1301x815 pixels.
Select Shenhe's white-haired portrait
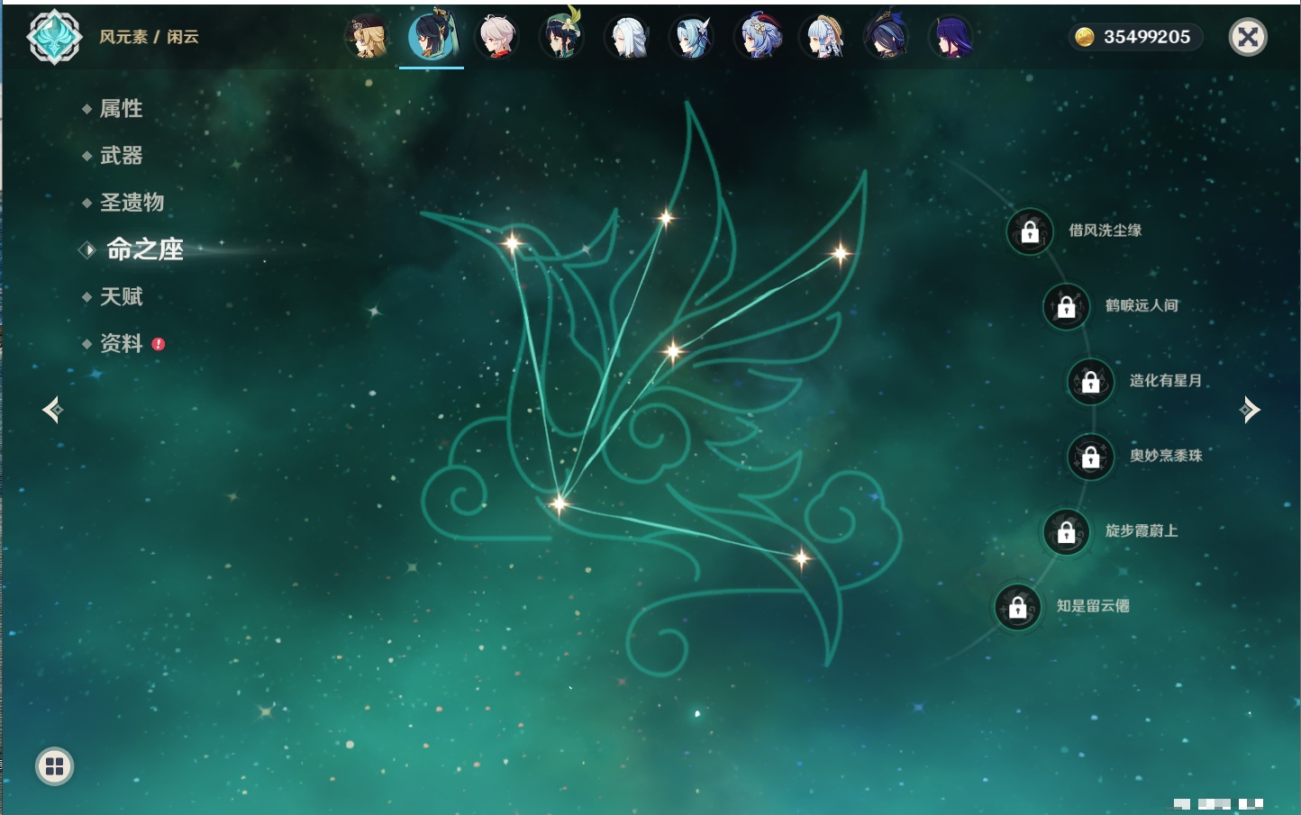click(628, 38)
